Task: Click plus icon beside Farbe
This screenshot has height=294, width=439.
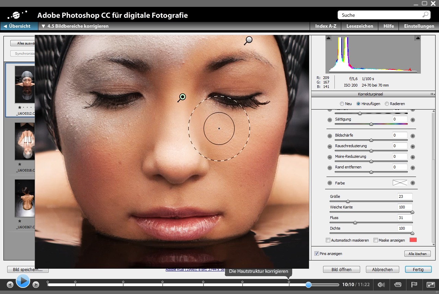Action: (413, 183)
